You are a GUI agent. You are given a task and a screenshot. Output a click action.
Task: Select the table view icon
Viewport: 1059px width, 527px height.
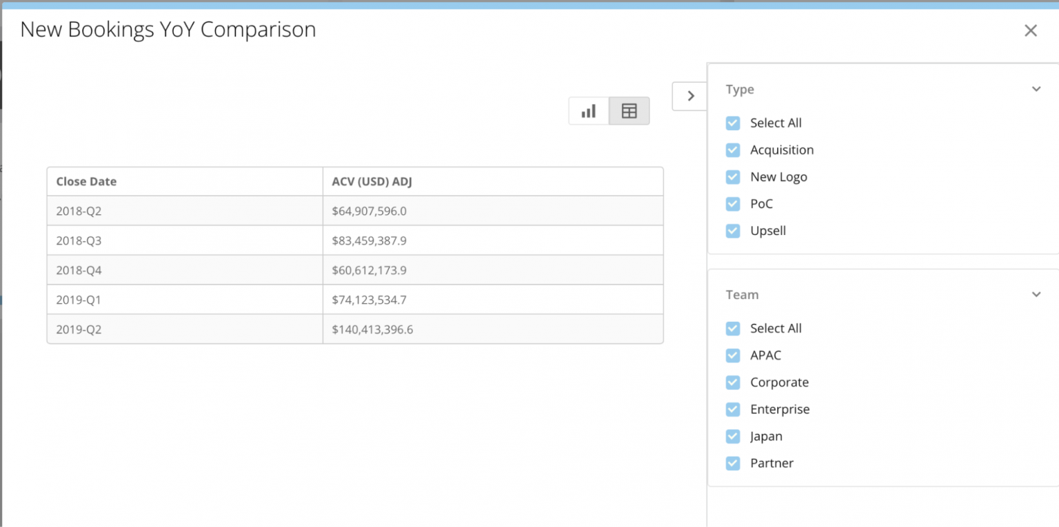click(629, 110)
